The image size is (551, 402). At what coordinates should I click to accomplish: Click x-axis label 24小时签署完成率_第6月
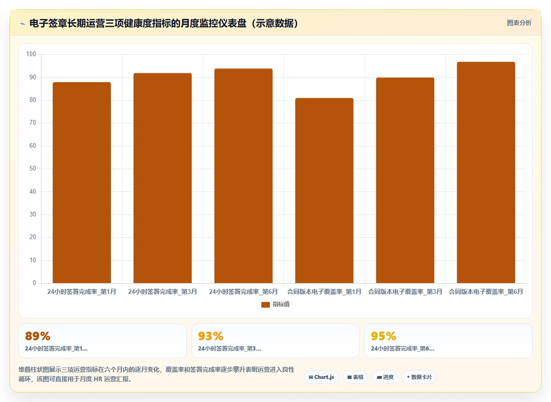tap(243, 292)
